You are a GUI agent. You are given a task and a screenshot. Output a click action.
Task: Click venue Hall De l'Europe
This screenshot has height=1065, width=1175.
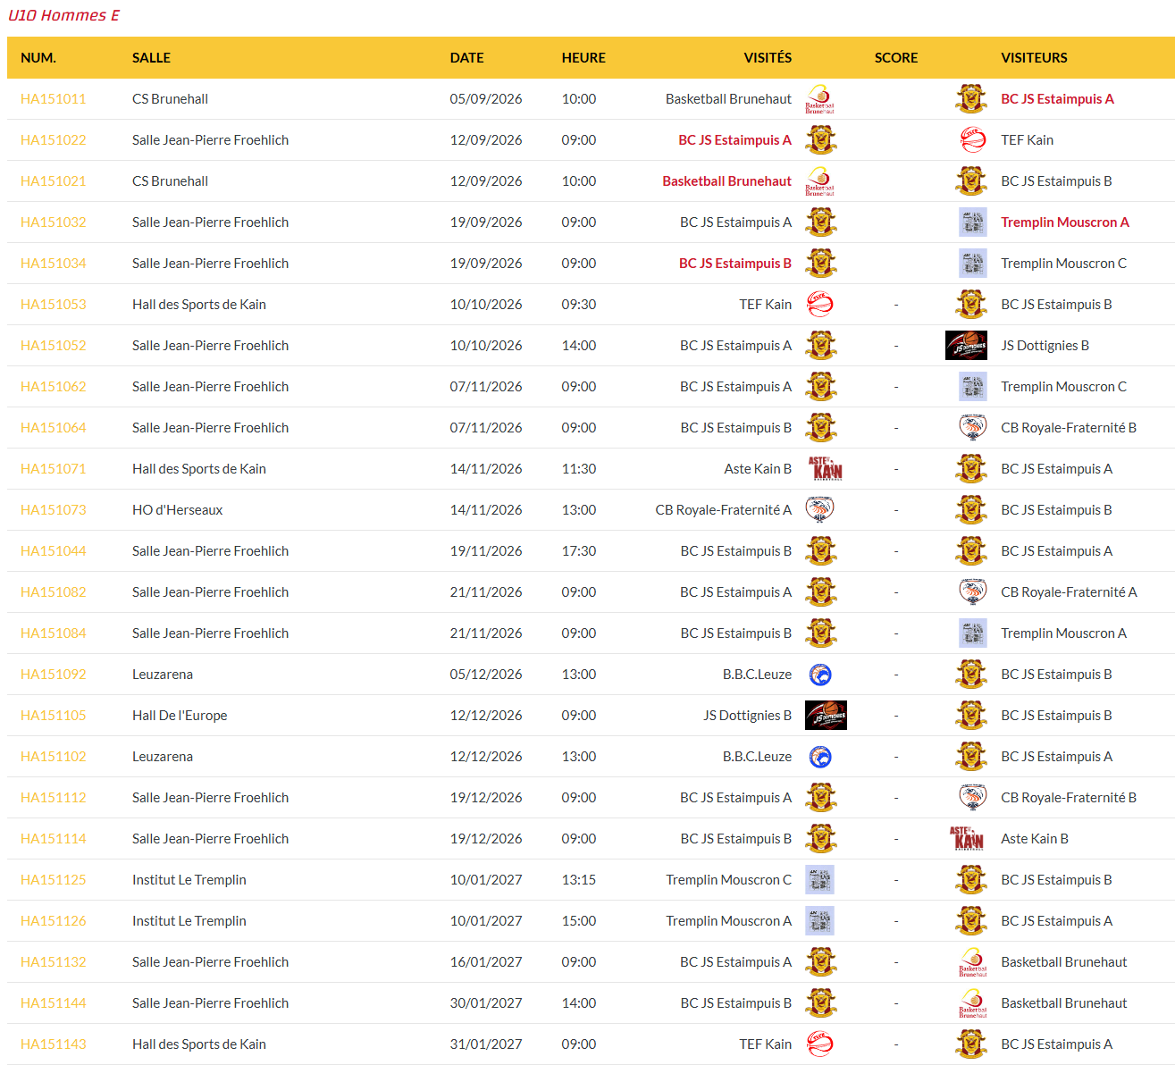coord(180,716)
